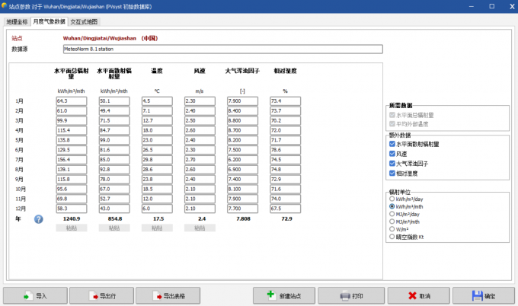
Task: Select W/m² radiation unit
Action: [392, 229]
